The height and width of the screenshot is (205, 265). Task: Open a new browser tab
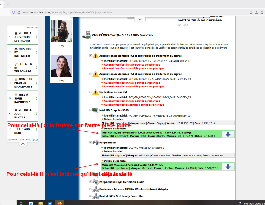click(x=8, y=4)
